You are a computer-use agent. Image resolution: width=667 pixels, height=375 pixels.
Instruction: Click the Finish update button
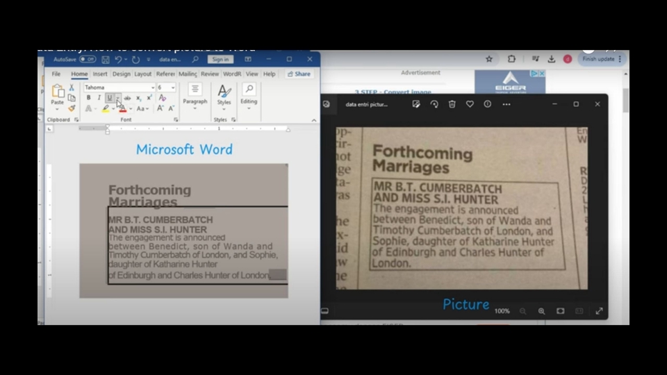[602, 59]
